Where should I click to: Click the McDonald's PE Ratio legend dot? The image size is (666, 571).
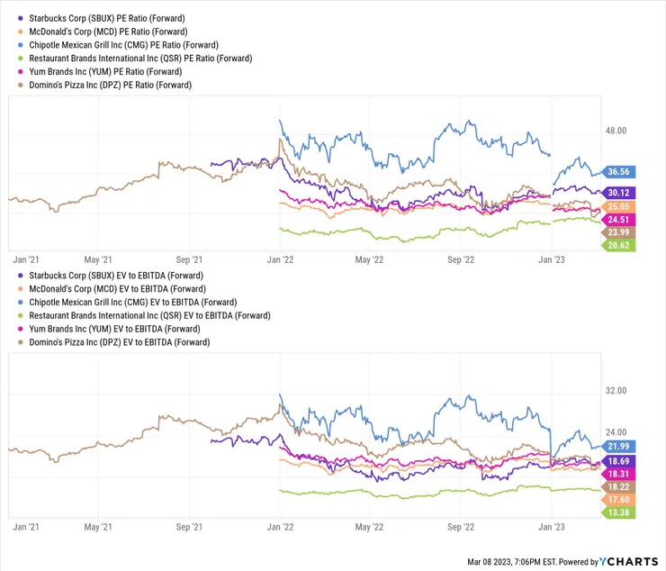[x=21, y=31]
